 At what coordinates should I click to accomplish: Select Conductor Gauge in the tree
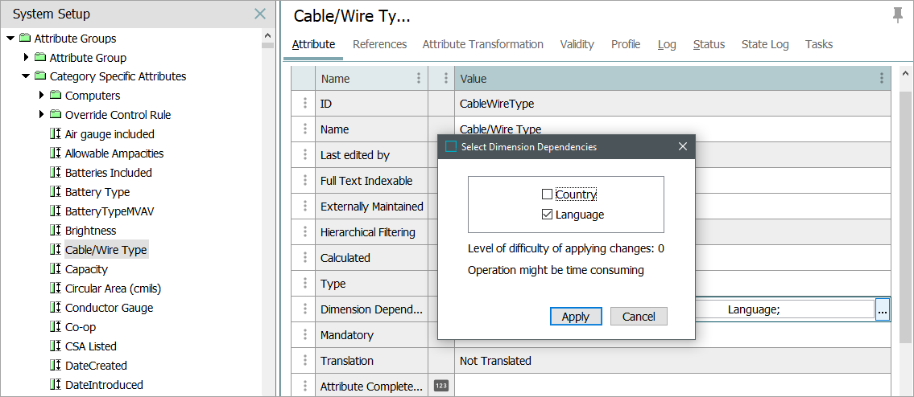click(x=109, y=307)
